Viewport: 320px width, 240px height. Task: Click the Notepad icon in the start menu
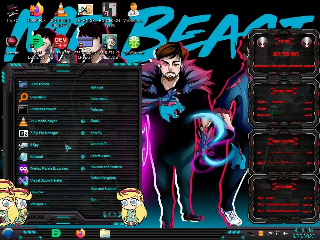tap(23, 157)
